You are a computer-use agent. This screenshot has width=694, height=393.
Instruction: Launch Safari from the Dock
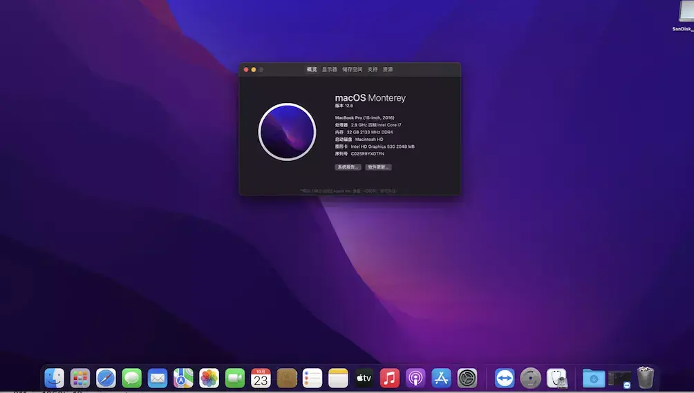(106, 378)
